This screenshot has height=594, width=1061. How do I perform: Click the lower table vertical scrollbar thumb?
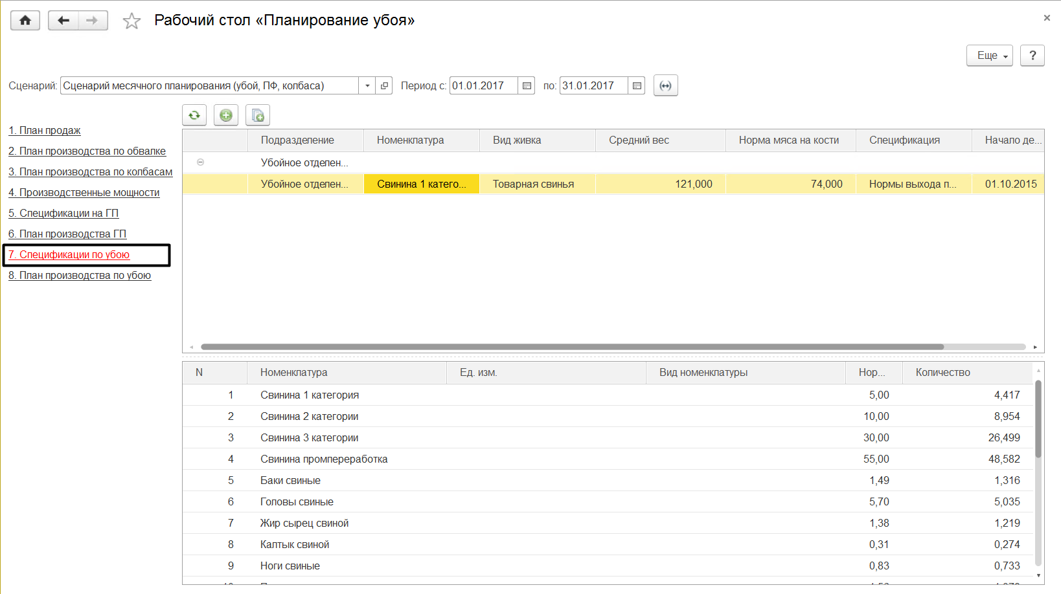coord(1038,419)
